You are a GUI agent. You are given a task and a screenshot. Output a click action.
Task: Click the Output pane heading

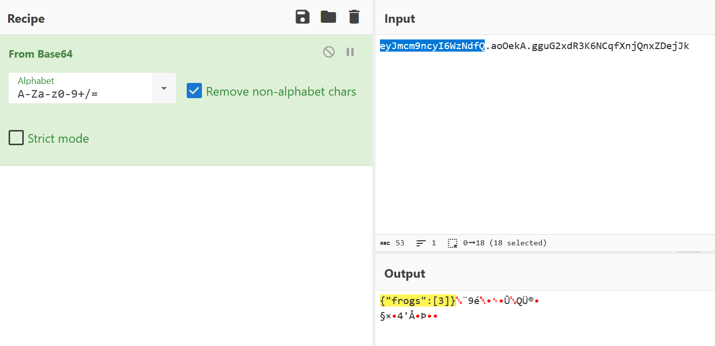405,274
